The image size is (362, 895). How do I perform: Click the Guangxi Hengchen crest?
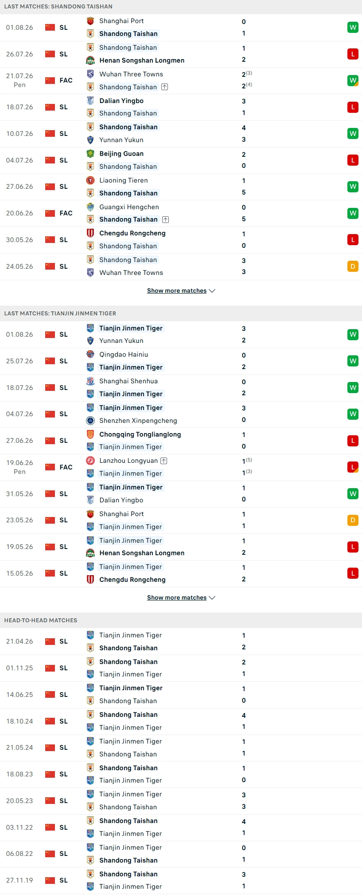pos(90,207)
